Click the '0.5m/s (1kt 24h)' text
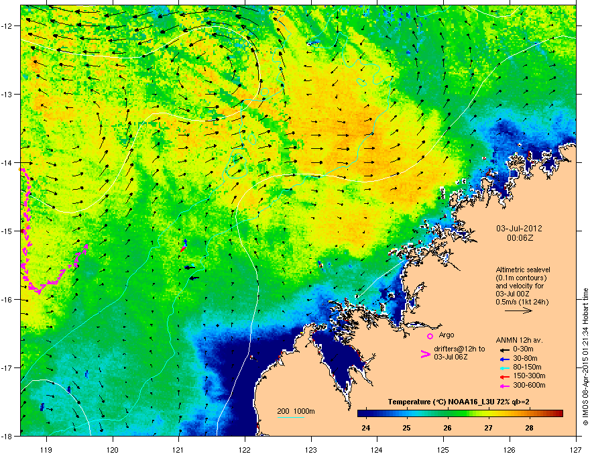 pos(522,302)
